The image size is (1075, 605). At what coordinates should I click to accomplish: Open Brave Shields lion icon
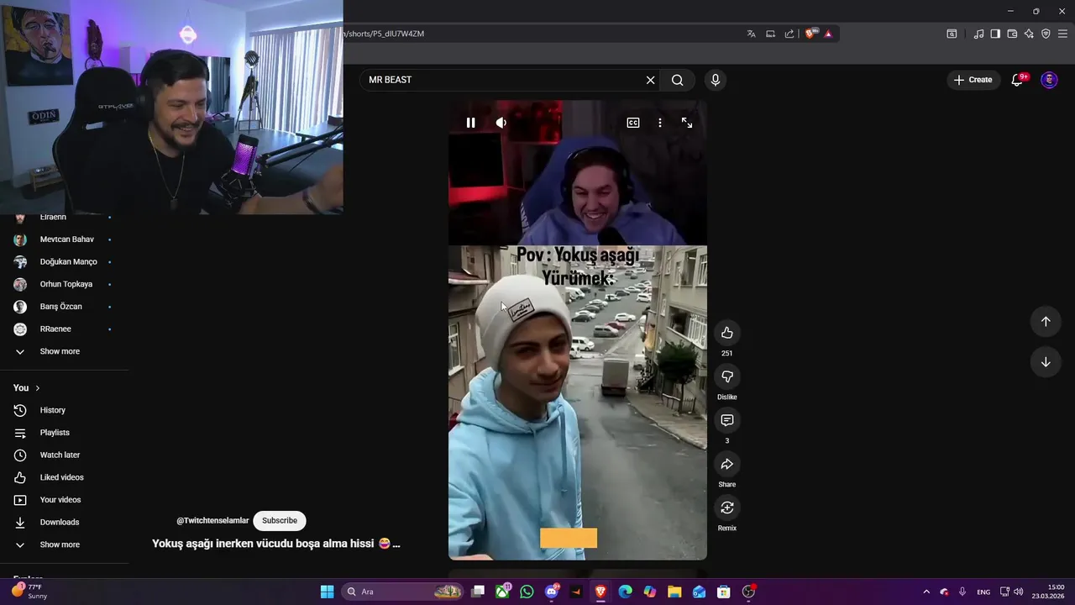click(810, 34)
